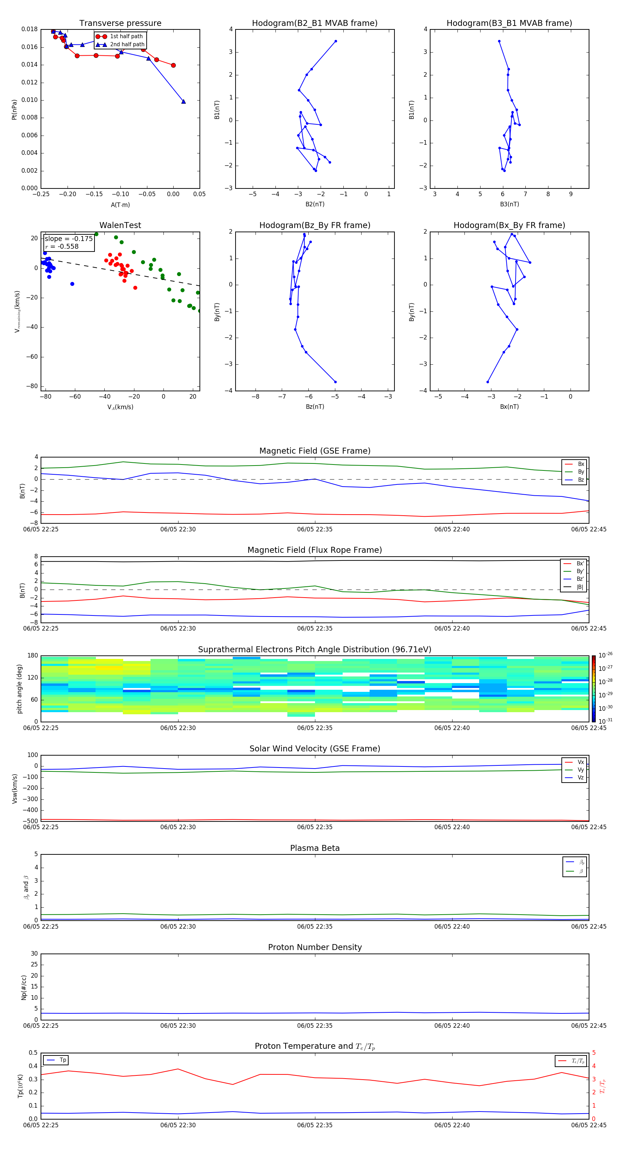630x1156 pixels.
Task: Click the 'Proton Number Density' title
Action: [315, 947]
